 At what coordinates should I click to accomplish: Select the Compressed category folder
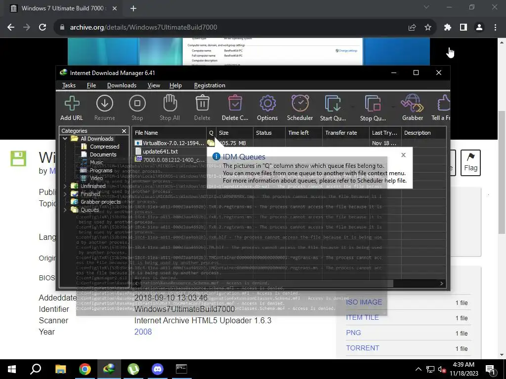[x=100, y=147]
